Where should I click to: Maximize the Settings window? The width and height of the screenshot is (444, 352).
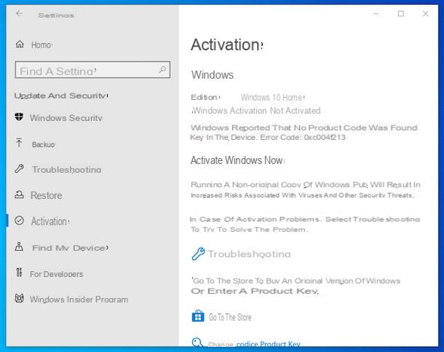[400, 14]
